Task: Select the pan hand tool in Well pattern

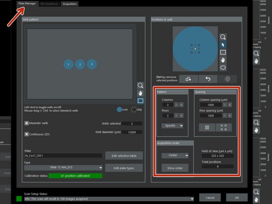Action: point(140,93)
